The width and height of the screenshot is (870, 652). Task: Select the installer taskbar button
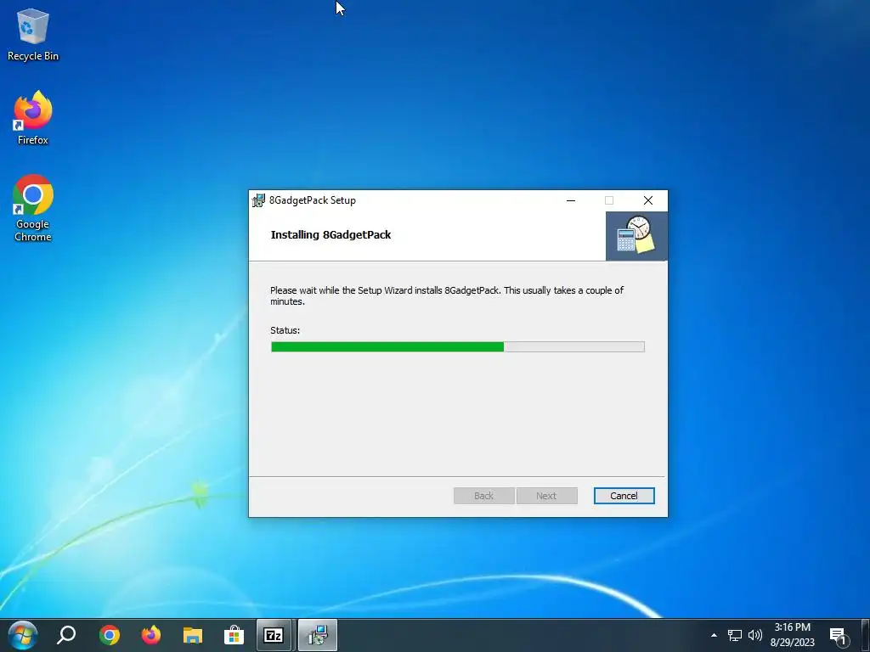[x=318, y=635]
